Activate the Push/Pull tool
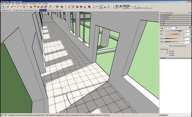The width and height of the screenshot is (192, 117). [31, 7]
